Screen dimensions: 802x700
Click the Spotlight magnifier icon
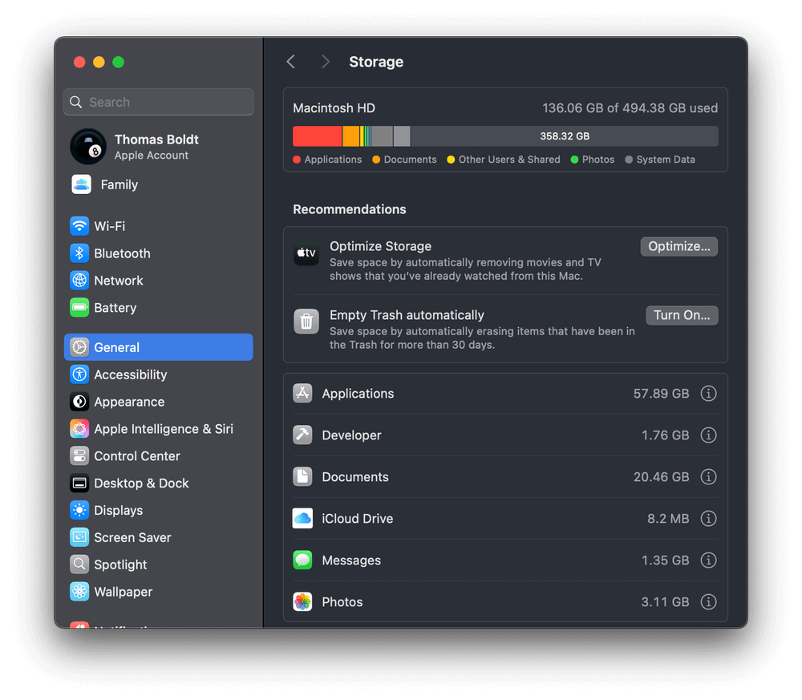(x=79, y=564)
